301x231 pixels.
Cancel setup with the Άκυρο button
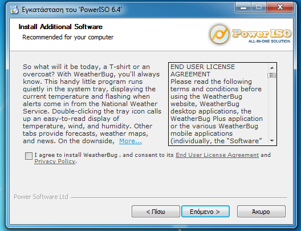[x=261, y=212]
